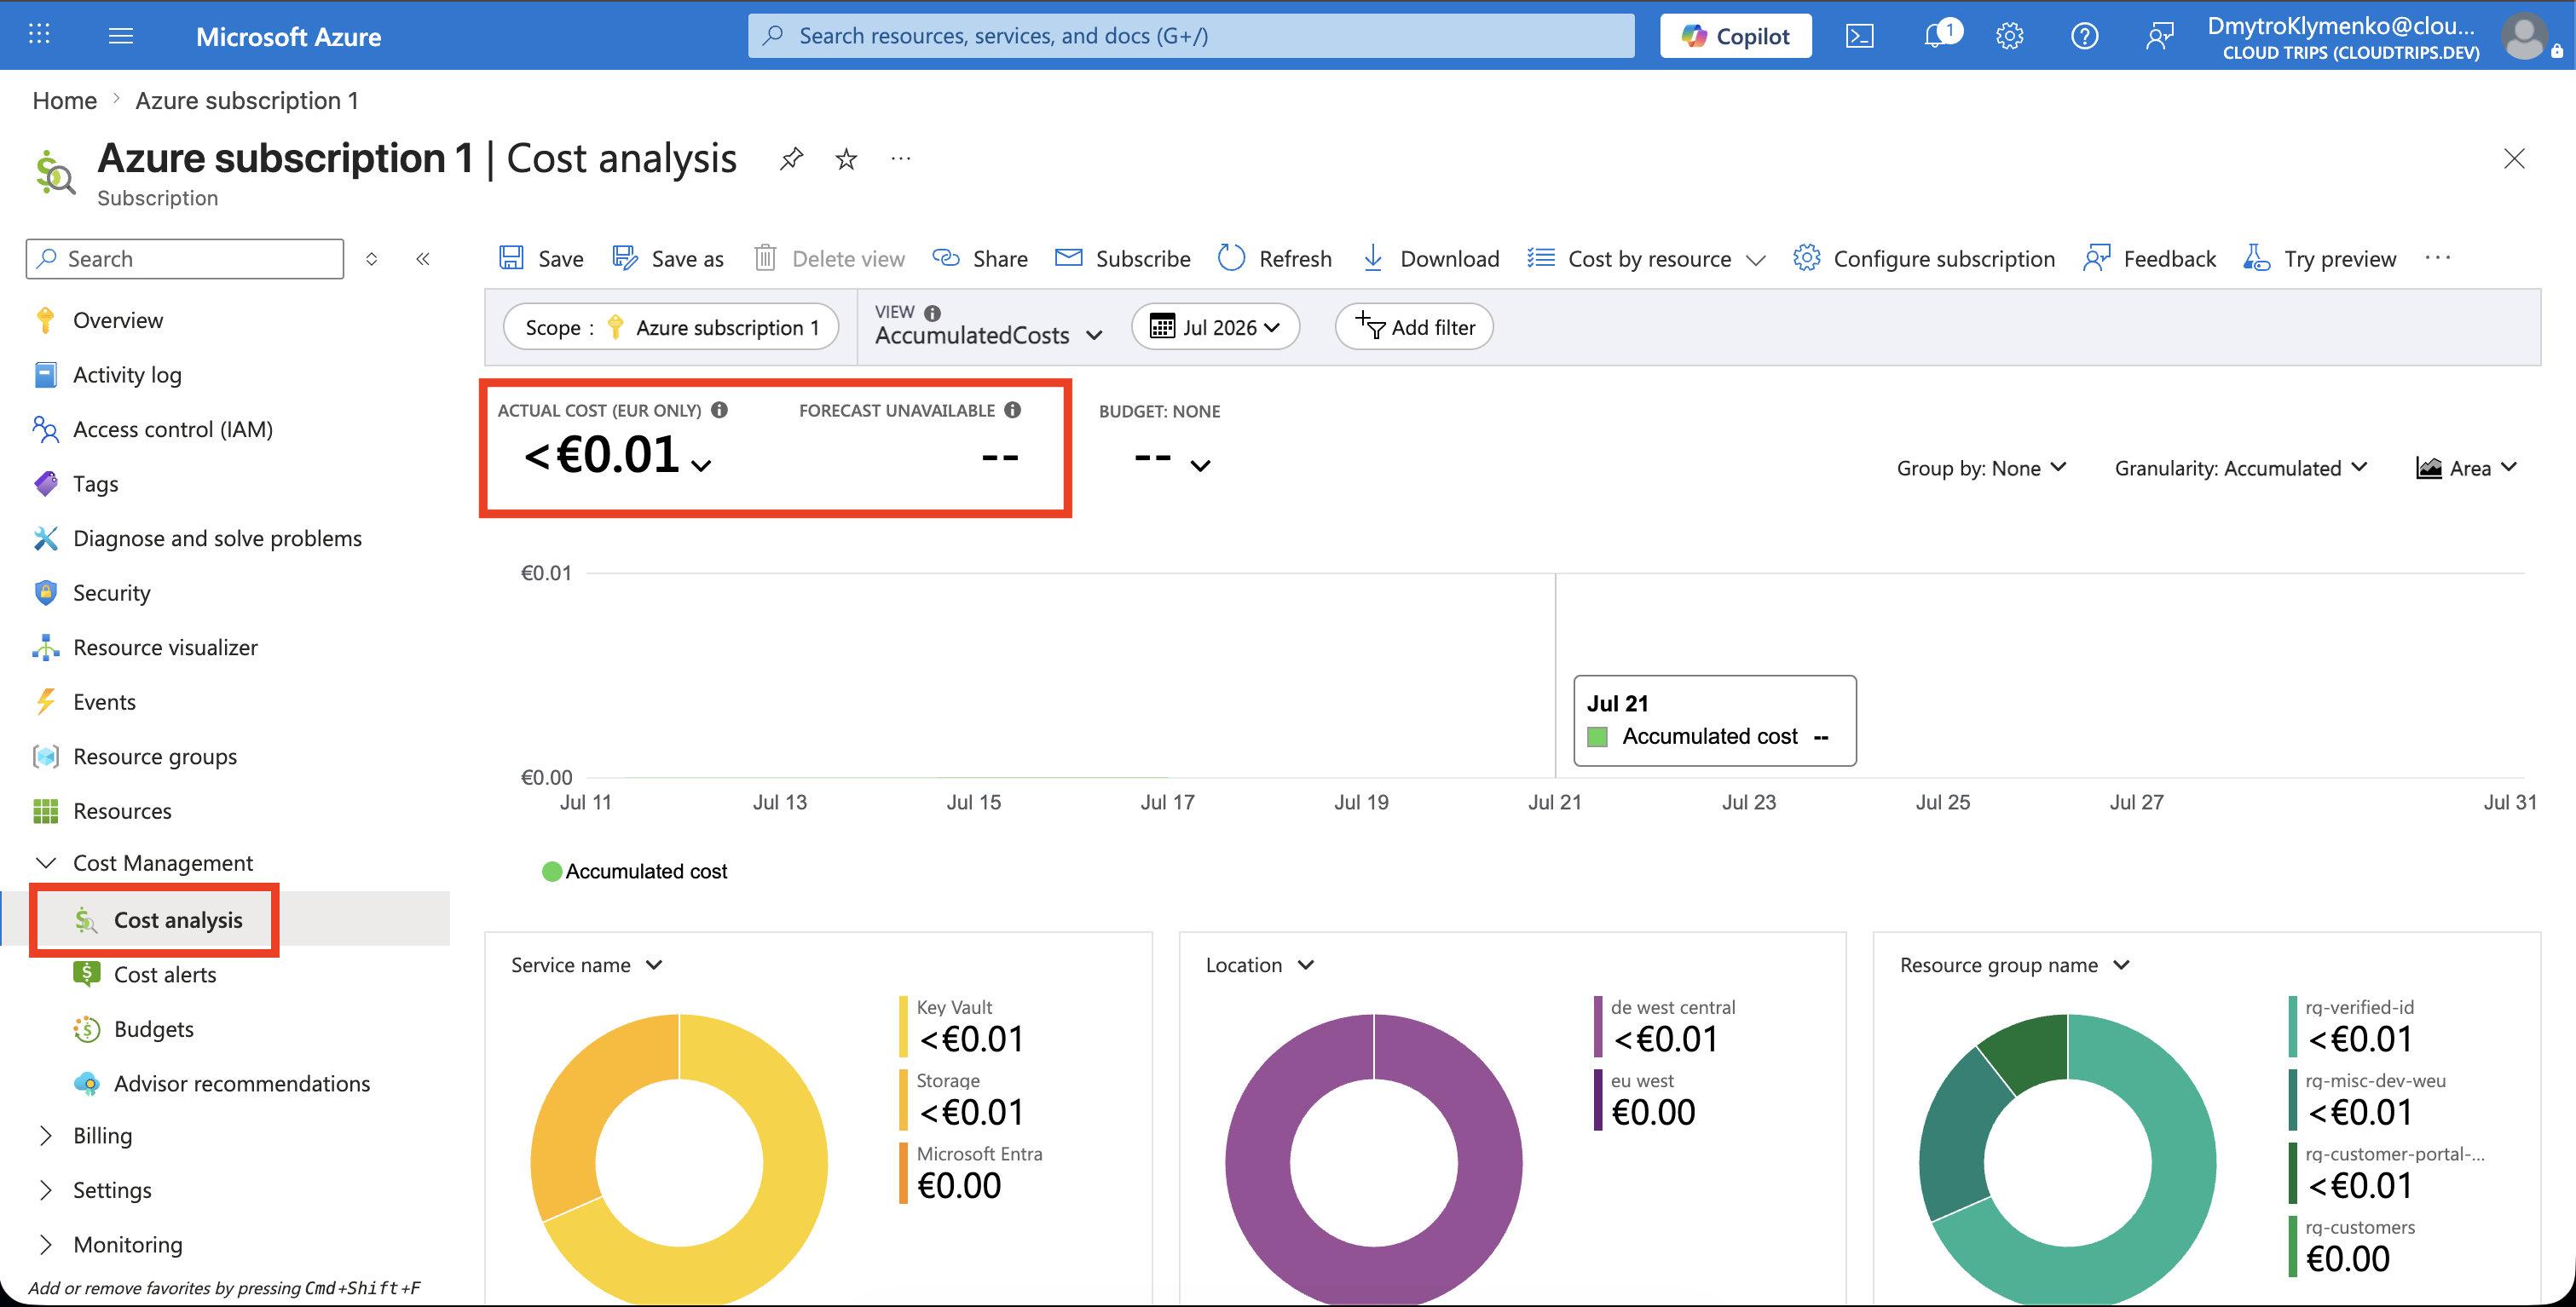The height and width of the screenshot is (1307, 2576).
Task: Change the Area chart type dropdown
Action: click(2466, 468)
